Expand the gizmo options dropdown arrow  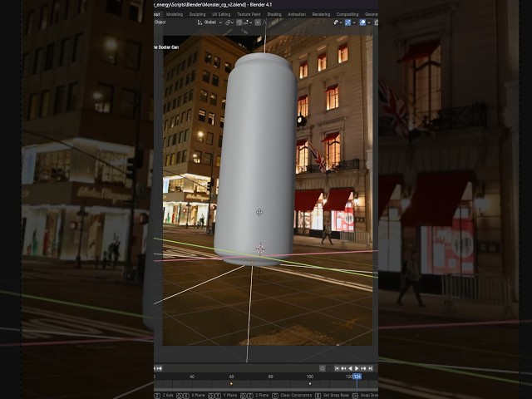tap(354, 22)
